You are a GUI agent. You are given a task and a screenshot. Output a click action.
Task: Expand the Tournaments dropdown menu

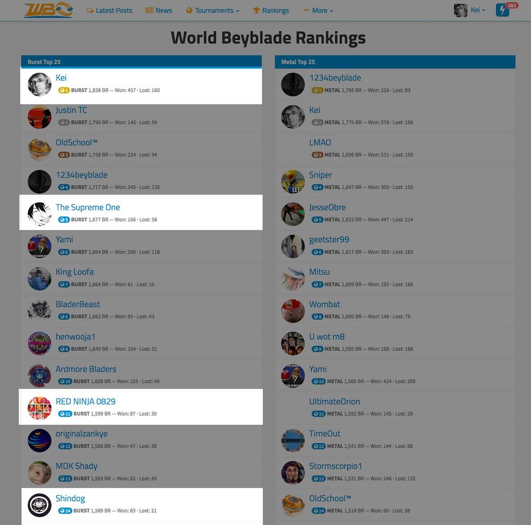pyautogui.click(x=212, y=11)
